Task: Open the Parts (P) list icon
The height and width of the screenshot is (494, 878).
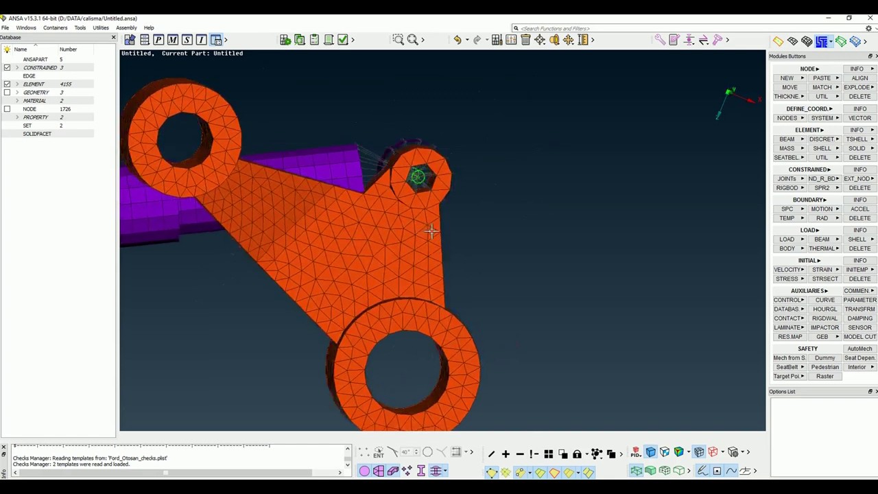Action: coord(158,40)
